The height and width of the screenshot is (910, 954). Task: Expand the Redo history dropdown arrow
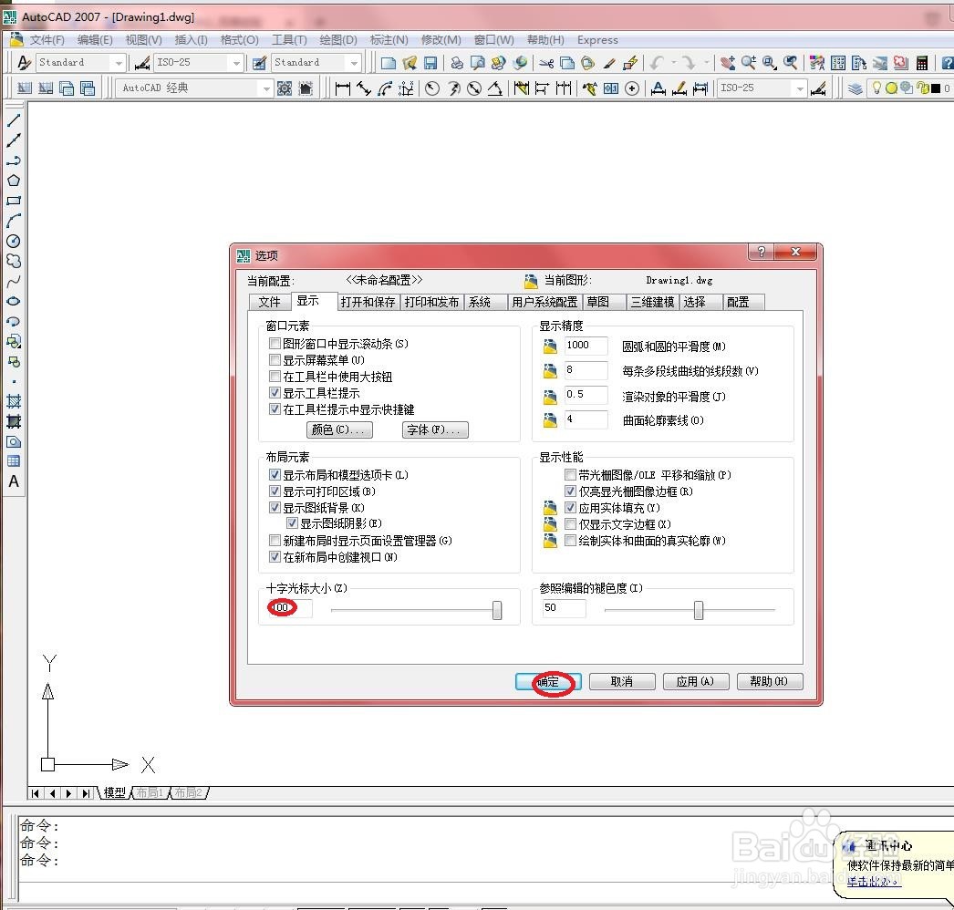706,63
